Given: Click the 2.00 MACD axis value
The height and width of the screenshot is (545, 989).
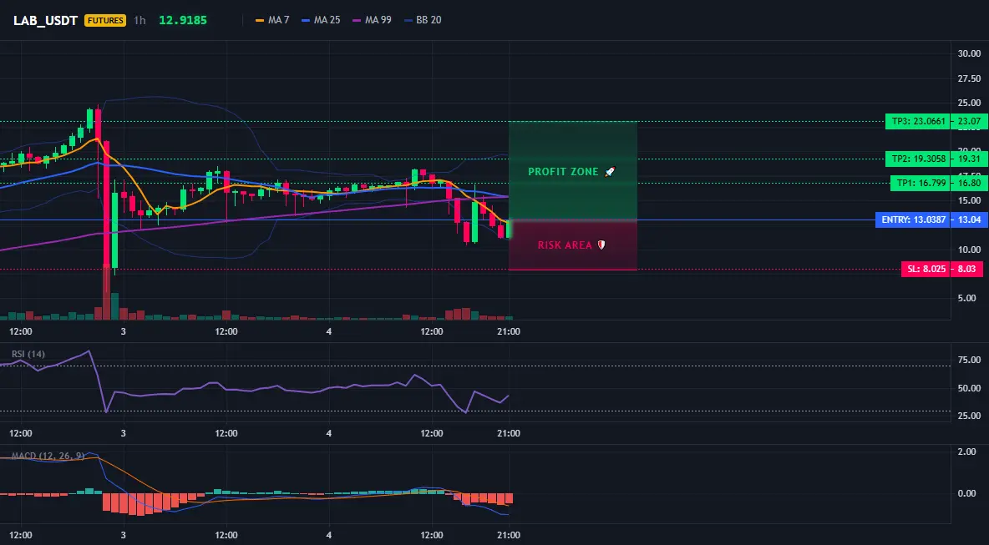Looking at the screenshot, I should click(967, 452).
